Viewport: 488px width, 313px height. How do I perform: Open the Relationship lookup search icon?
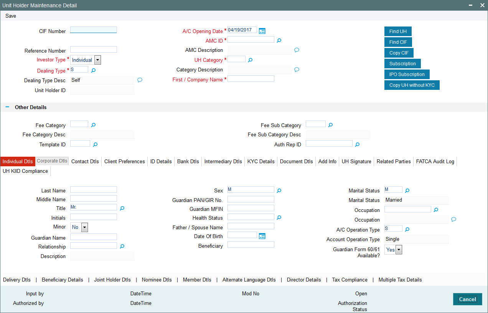[122, 246]
